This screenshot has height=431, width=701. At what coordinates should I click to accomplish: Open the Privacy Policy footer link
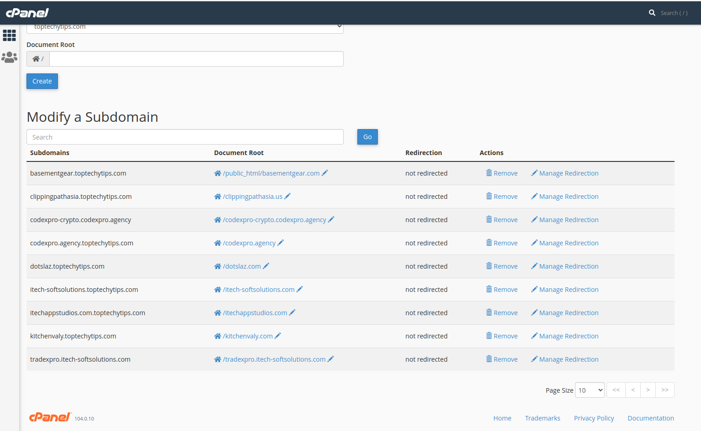[x=594, y=418]
